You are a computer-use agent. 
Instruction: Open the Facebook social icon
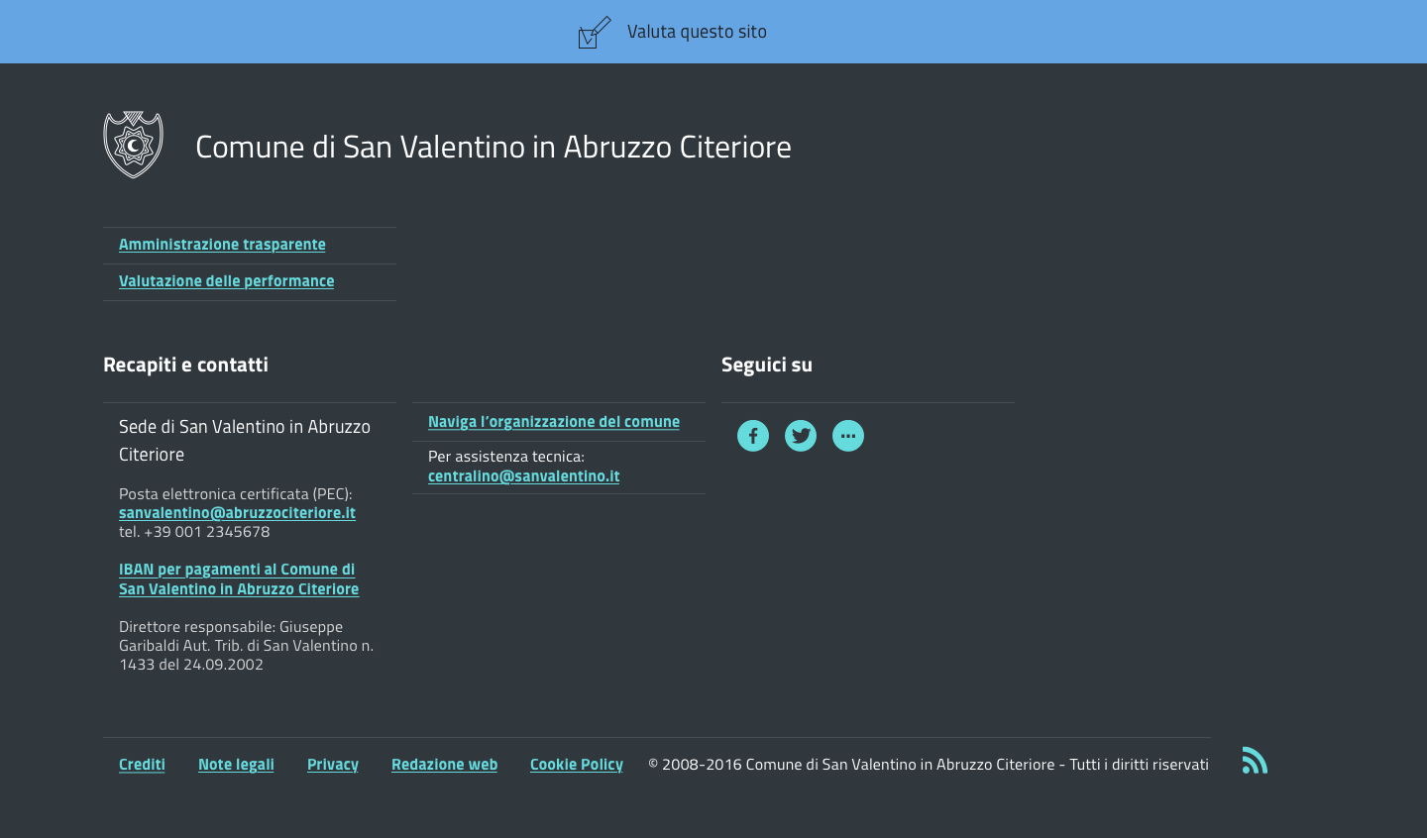point(753,436)
